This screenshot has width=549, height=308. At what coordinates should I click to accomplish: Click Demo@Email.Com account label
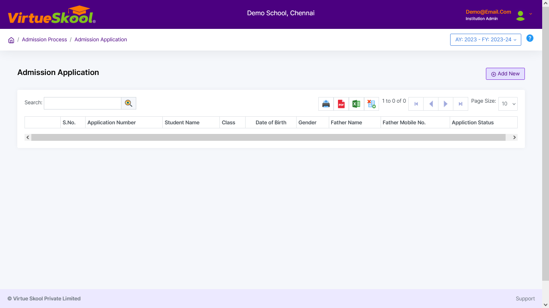click(488, 12)
